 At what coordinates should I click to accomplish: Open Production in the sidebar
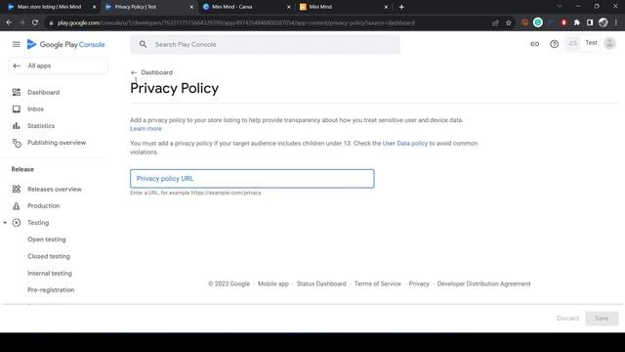[43, 206]
